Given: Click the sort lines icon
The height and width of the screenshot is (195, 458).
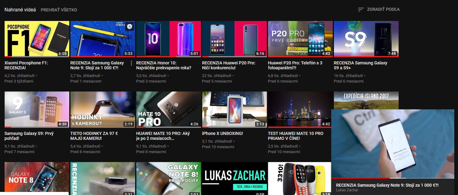Looking at the screenshot, I should [x=361, y=10].
